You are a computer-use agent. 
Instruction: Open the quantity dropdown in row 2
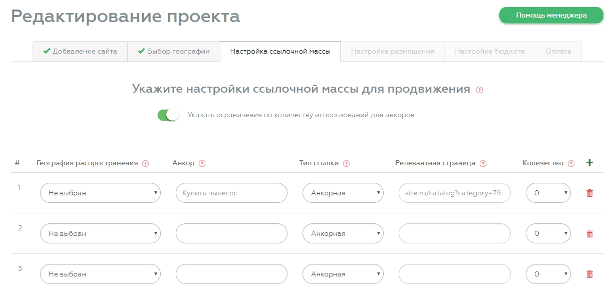548,233
